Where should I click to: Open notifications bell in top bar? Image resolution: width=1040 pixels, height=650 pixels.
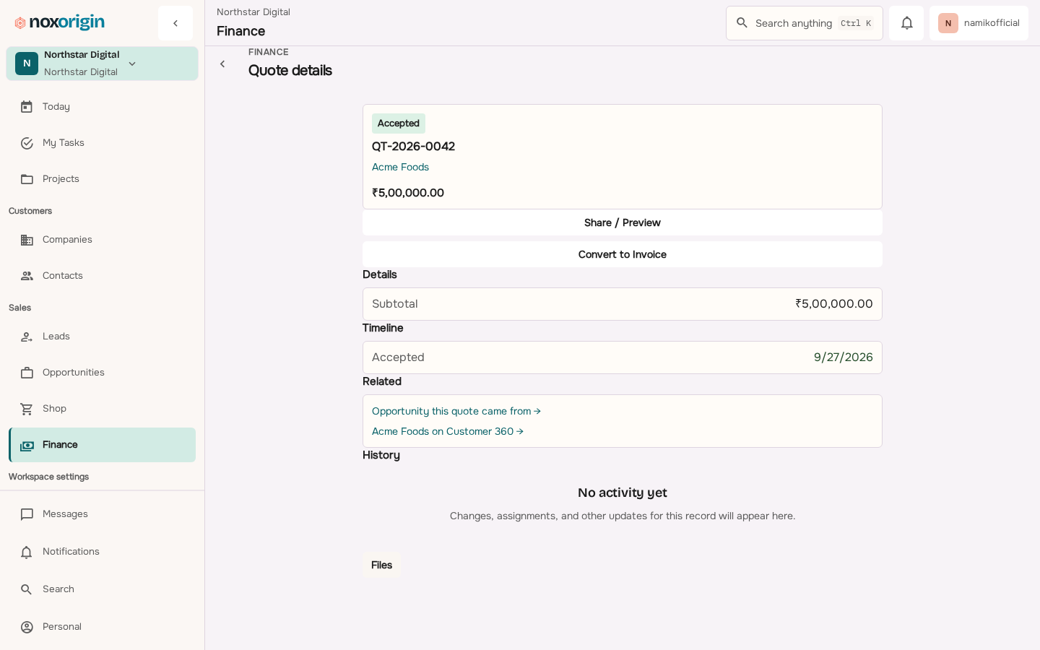(x=906, y=23)
